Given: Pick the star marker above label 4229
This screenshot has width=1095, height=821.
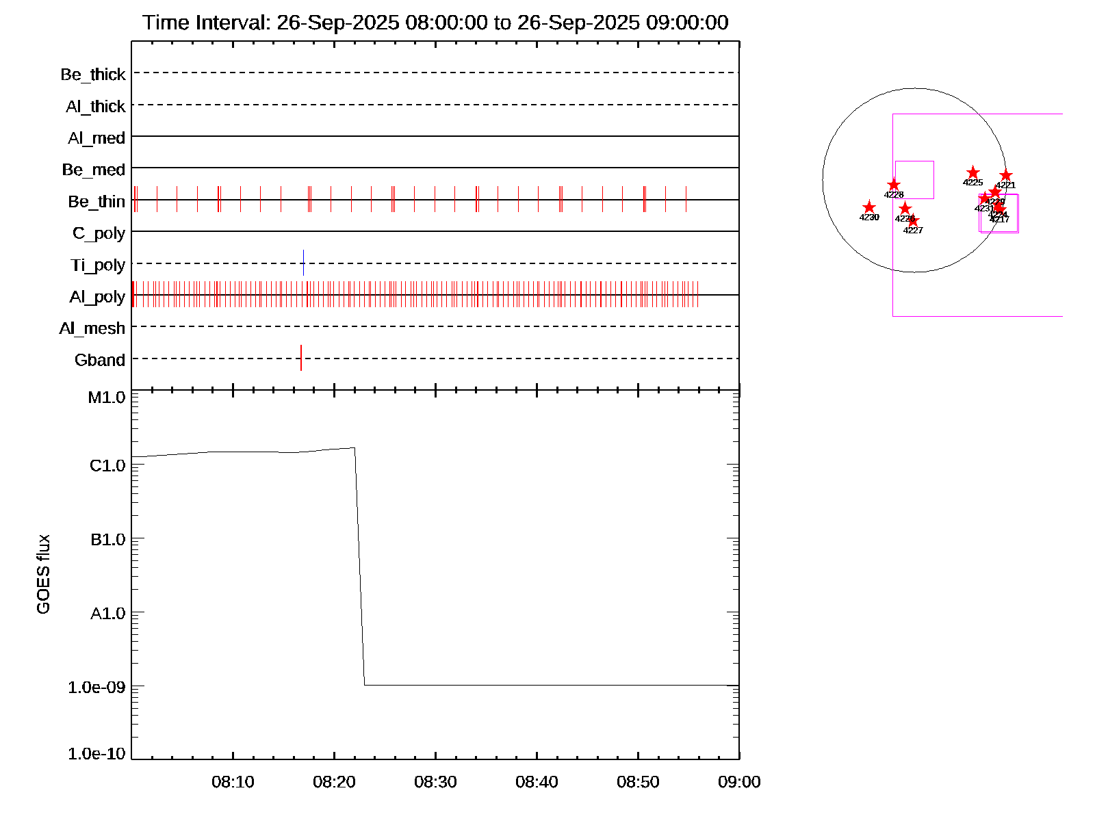Looking at the screenshot, I should tap(995, 192).
